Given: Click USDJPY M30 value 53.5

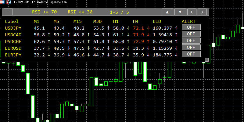Looking at the screenshot, I should click(99, 28).
